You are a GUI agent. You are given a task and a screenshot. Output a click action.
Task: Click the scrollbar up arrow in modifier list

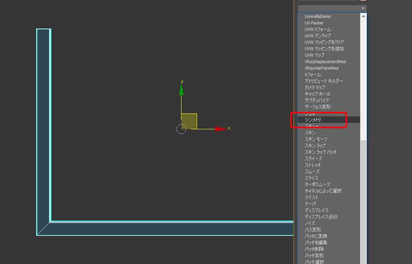click(x=364, y=16)
